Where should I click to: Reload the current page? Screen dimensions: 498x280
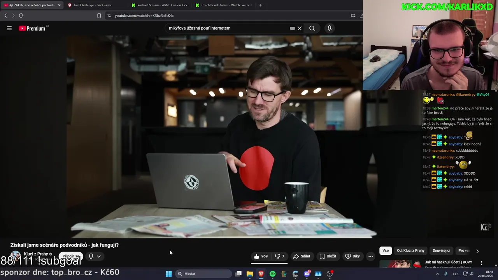pos(21,16)
